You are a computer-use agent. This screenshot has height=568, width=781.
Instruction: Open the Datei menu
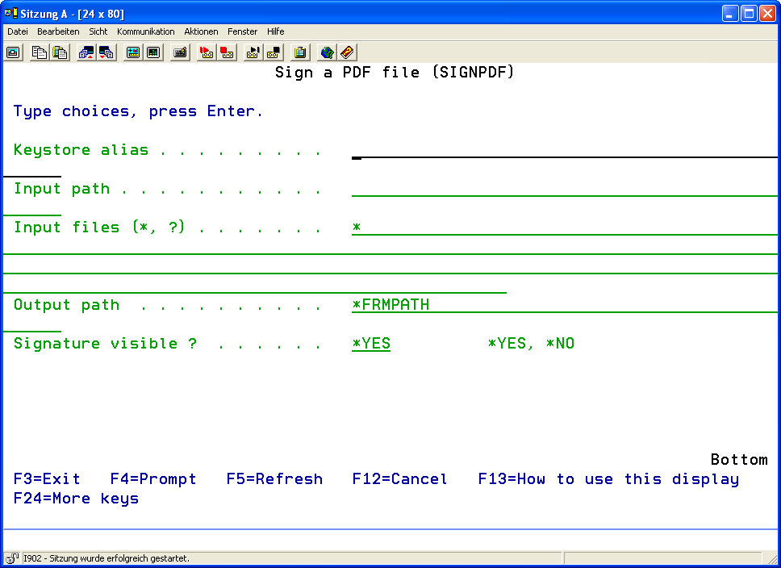pos(18,31)
